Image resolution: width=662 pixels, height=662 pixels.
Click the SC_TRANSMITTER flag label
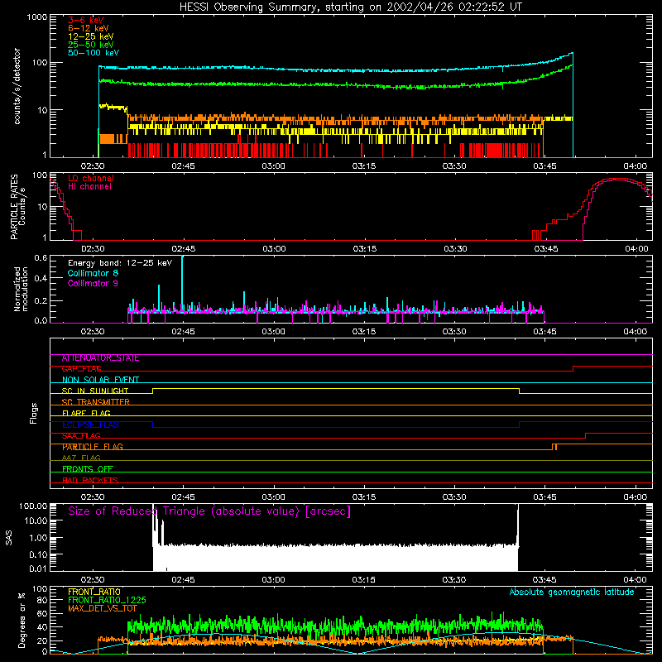tap(96, 402)
